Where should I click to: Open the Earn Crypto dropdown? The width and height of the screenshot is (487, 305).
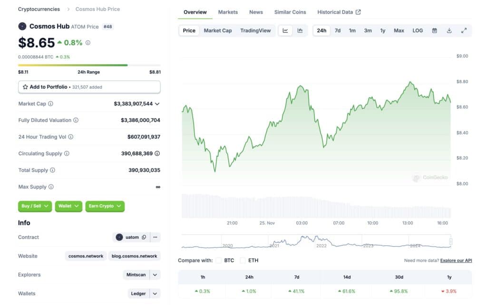(x=105, y=206)
